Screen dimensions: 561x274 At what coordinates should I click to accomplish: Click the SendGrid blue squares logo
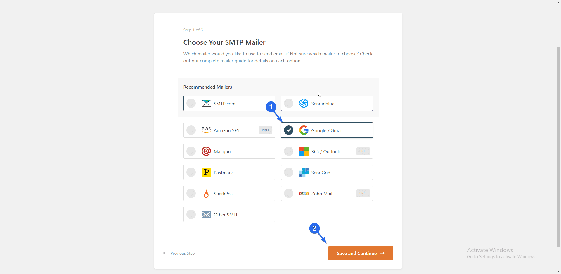pos(304,172)
